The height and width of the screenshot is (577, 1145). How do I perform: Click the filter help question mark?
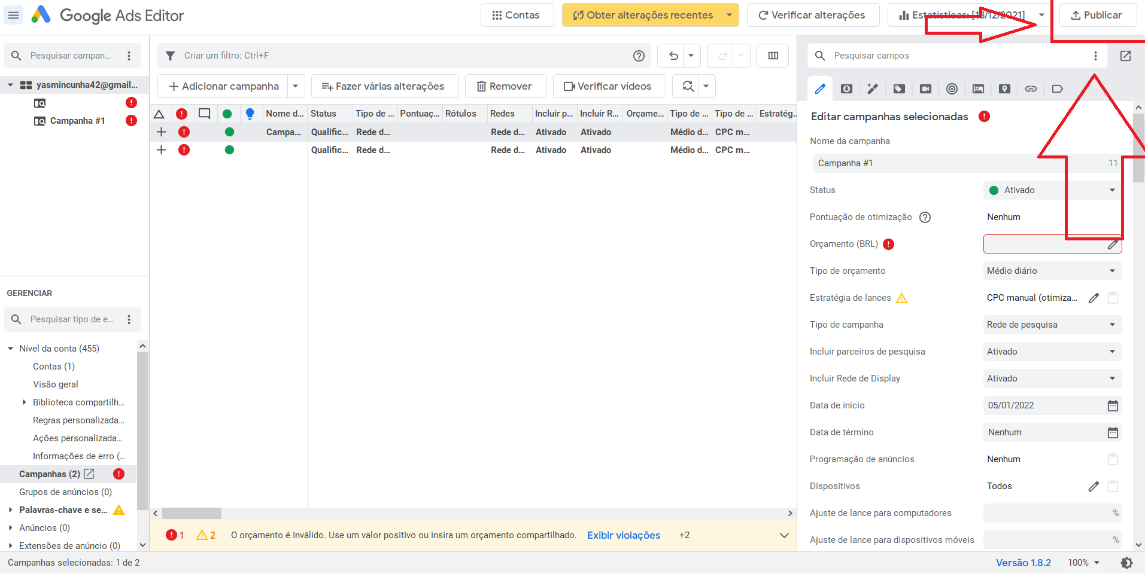pyautogui.click(x=639, y=56)
